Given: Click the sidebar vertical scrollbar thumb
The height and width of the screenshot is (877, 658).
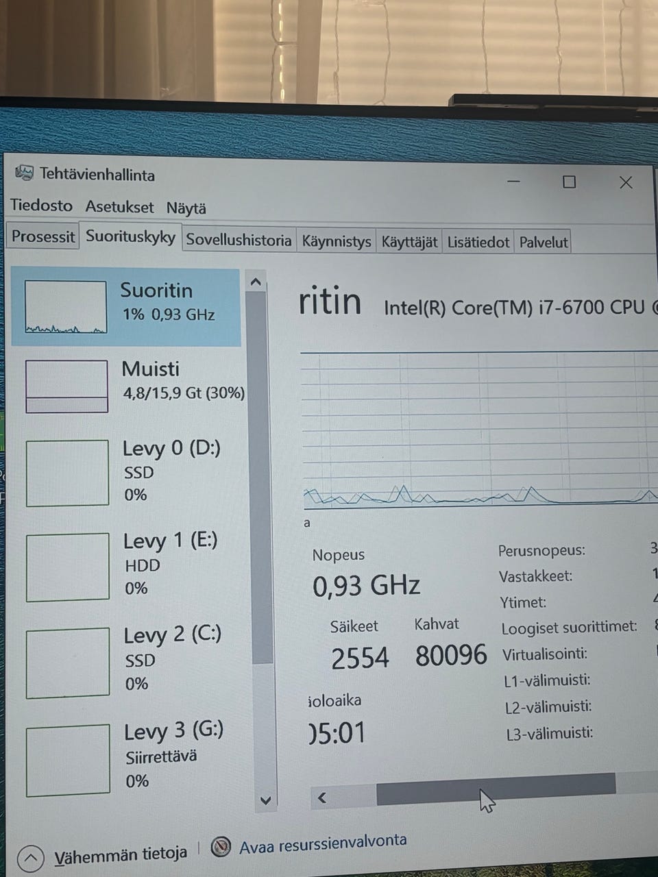Looking at the screenshot, I should tap(260, 478).
